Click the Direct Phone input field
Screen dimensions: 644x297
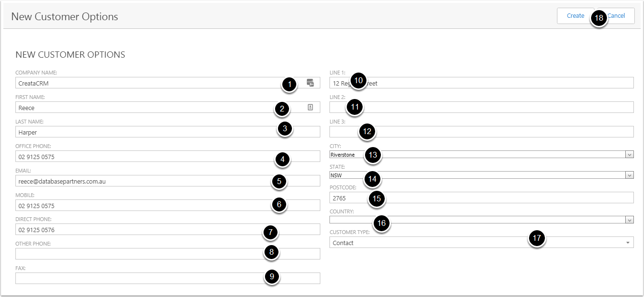tap(144, 230)
